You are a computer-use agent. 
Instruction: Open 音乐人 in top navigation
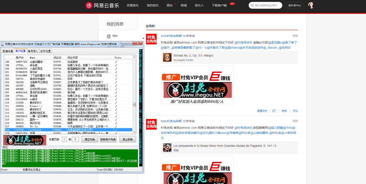tap(199, 5)
